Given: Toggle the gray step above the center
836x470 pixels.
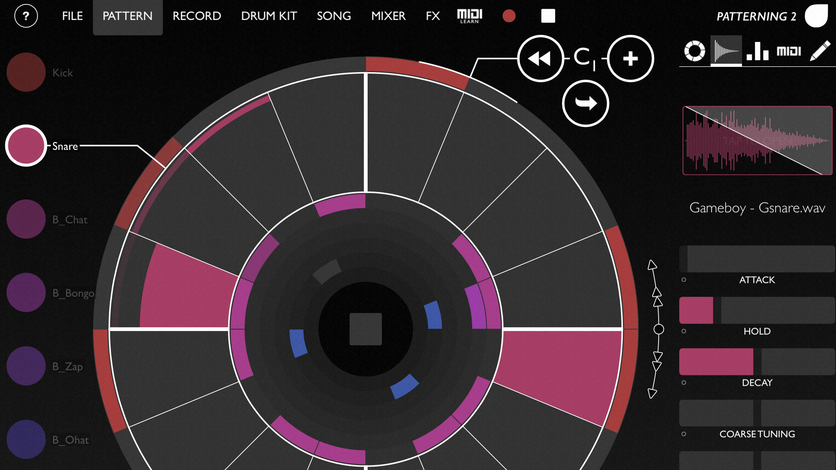Looking at the screenshot, I should tap(327, 271).
